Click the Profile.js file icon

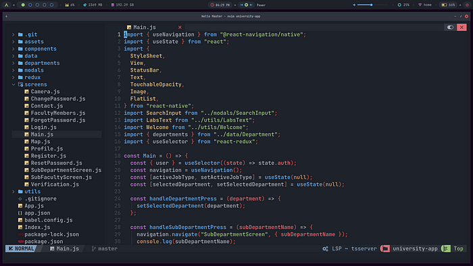pyautogui.click(x=26, y=149)
